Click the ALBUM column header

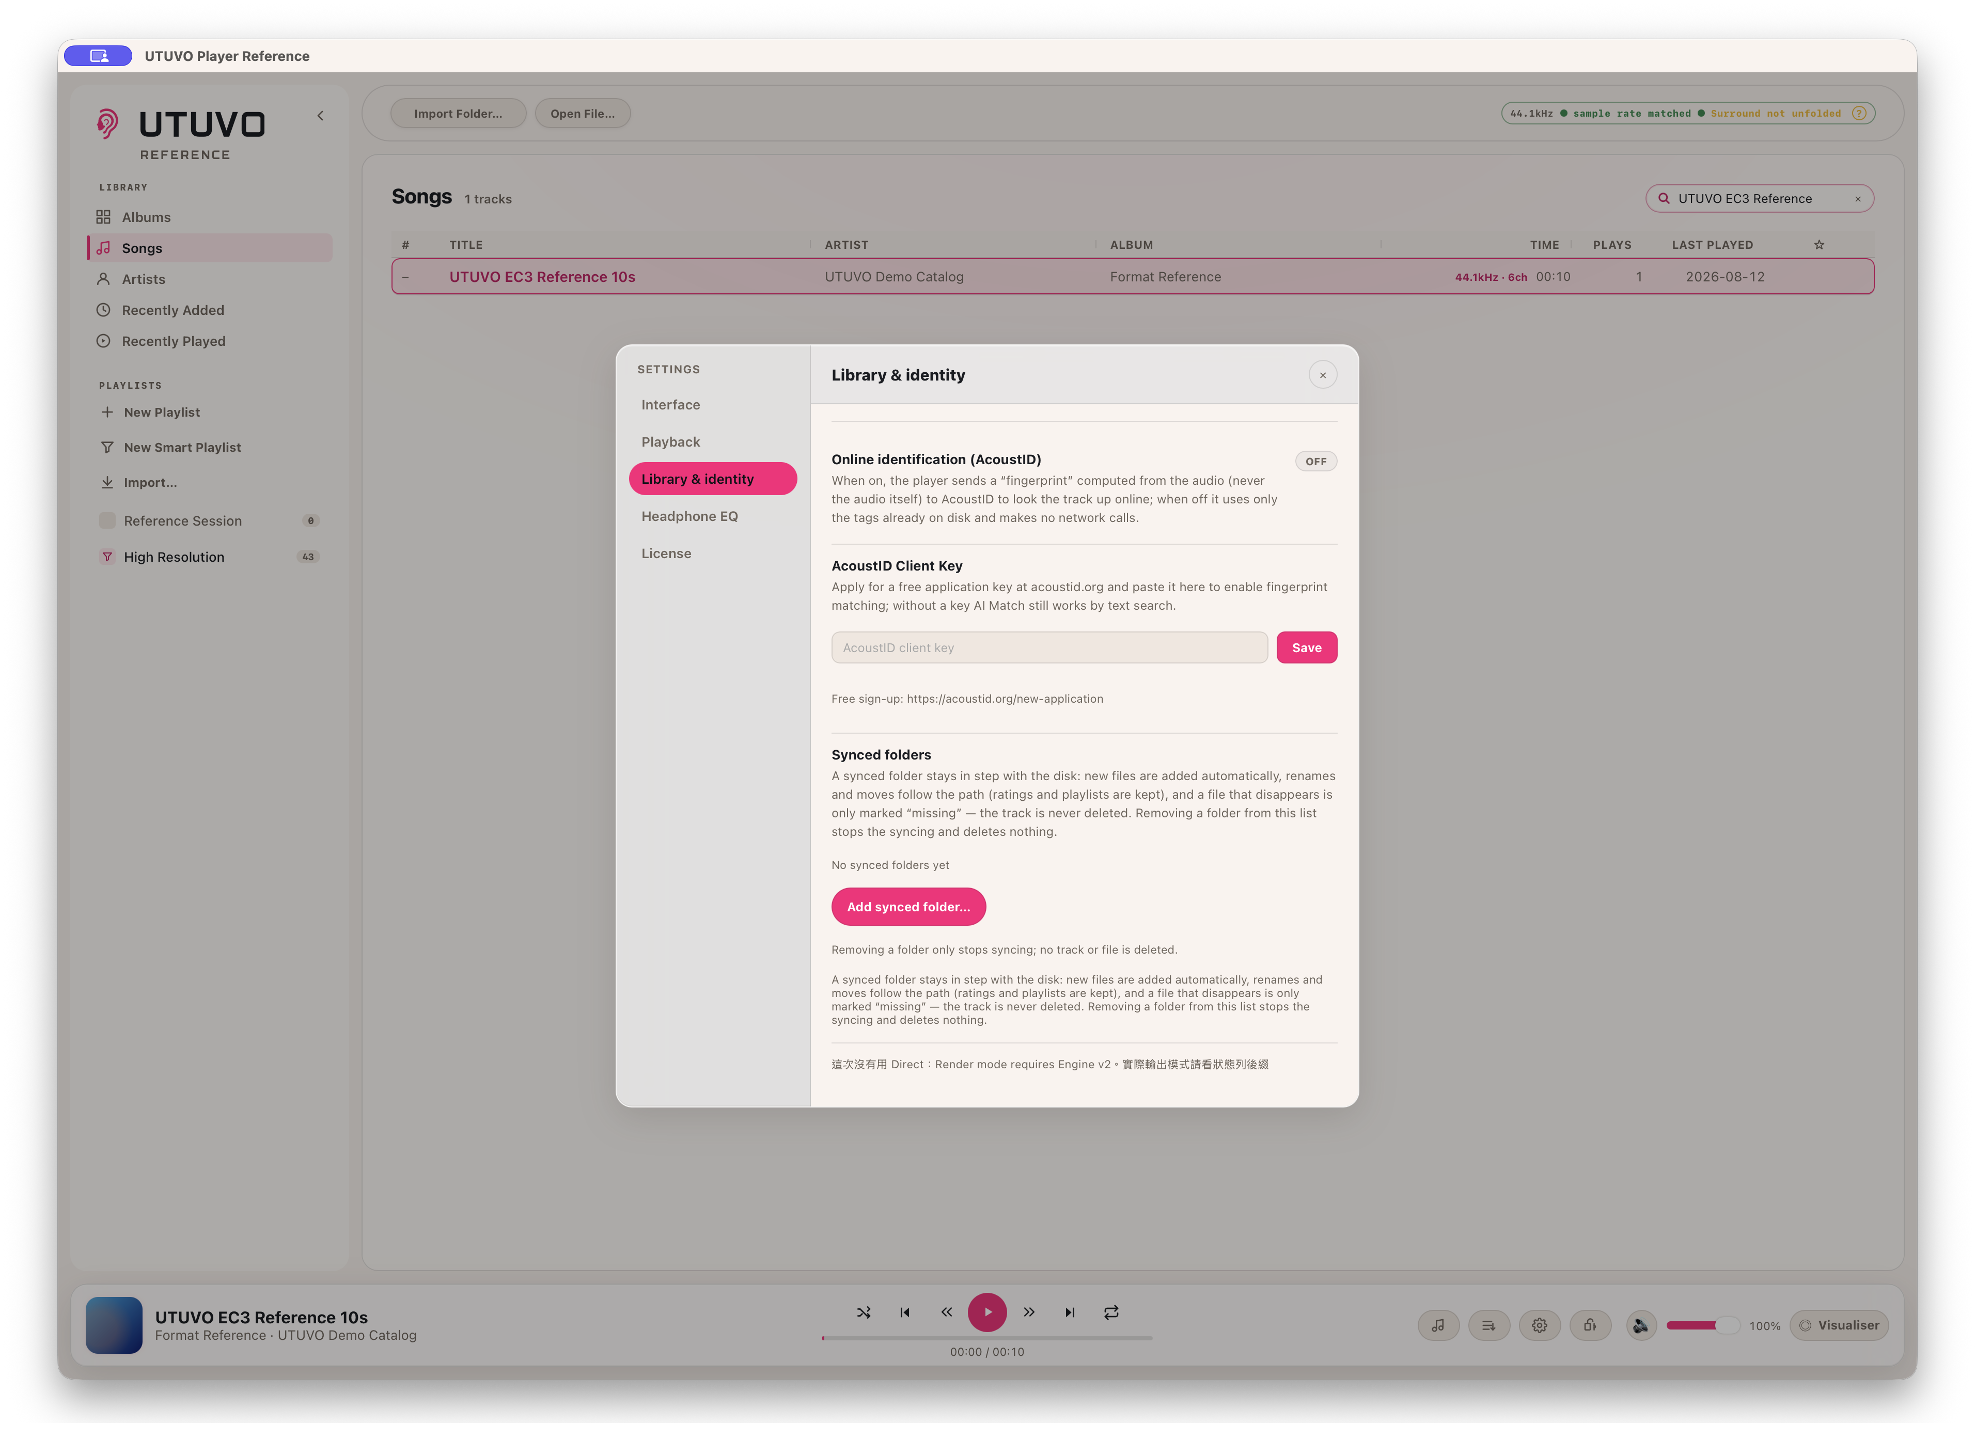click(1131, 245)
